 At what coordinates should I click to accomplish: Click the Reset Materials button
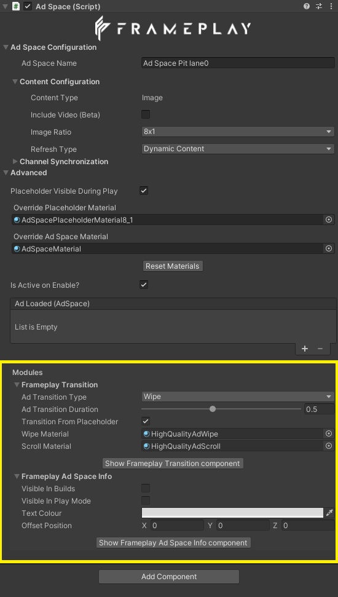click(173, 266)
